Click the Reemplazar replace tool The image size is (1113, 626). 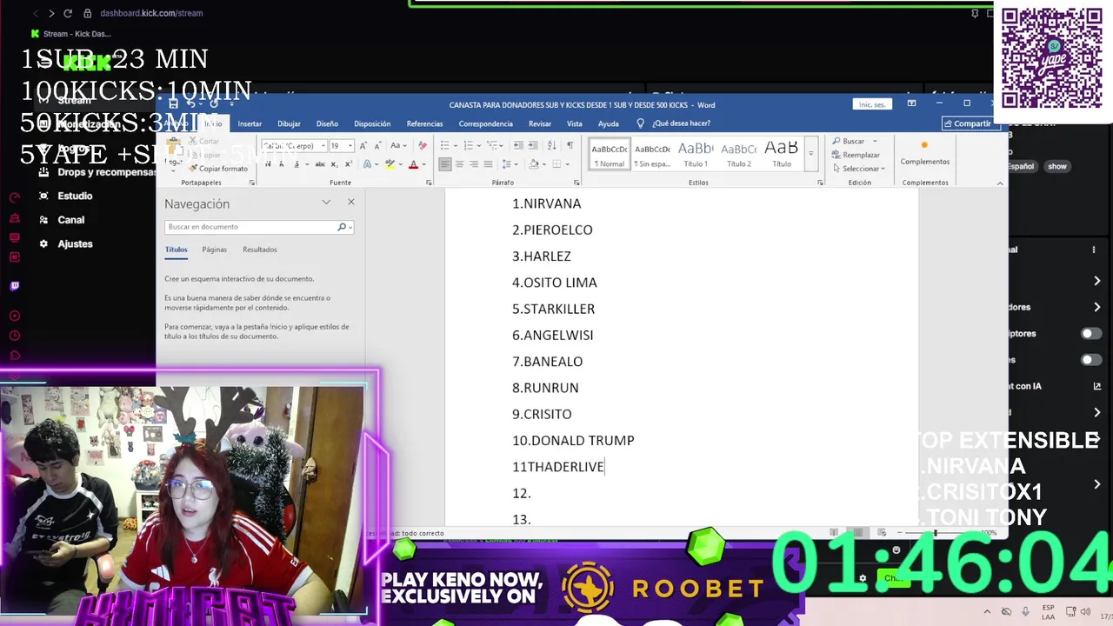[x=856, y=155]
